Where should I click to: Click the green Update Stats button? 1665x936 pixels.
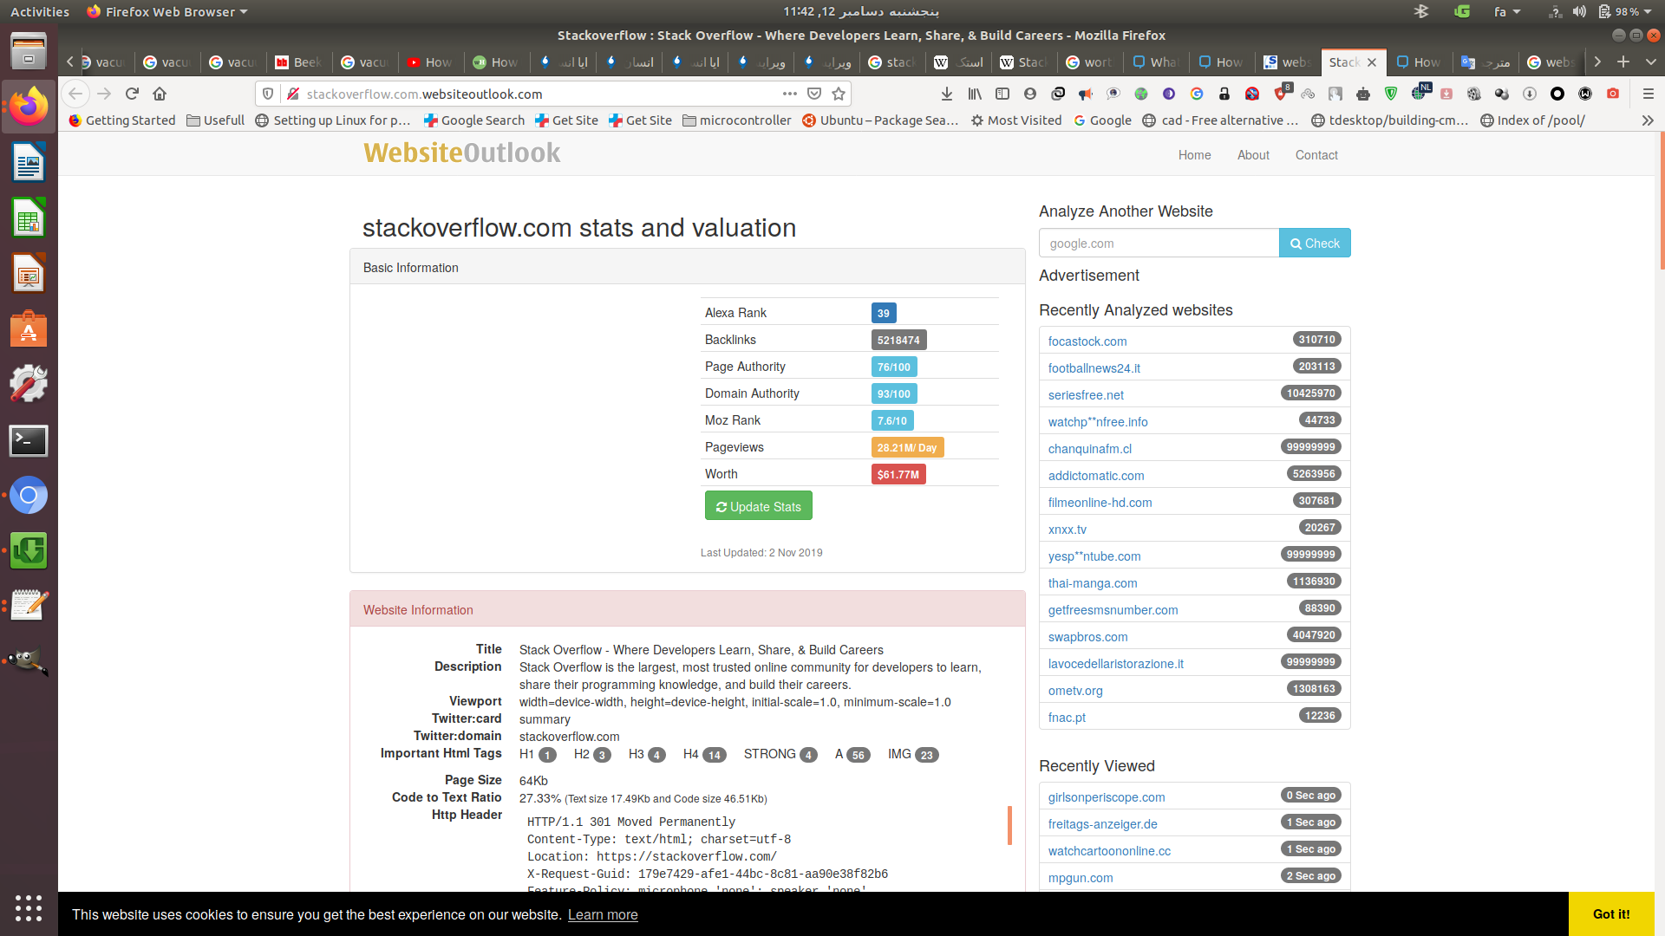pyautogui.click(x=758, y=506)
